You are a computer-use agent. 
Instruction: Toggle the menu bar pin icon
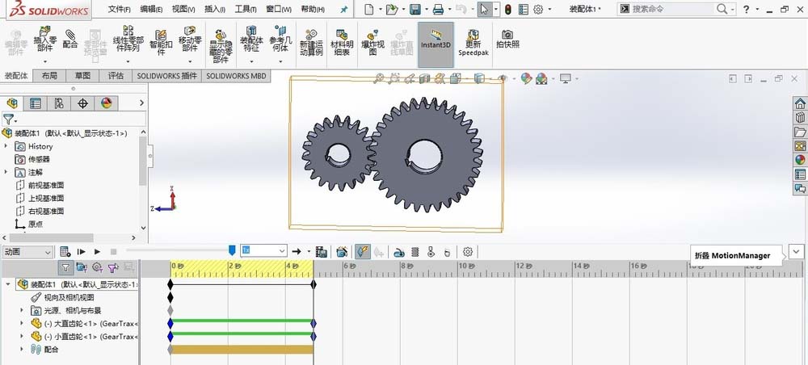point(344,9)
